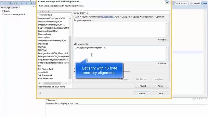Screen dimensions: 208x117
Task: Switch to Java perspective in Eclipse
Action: click(x=204, y=4)
